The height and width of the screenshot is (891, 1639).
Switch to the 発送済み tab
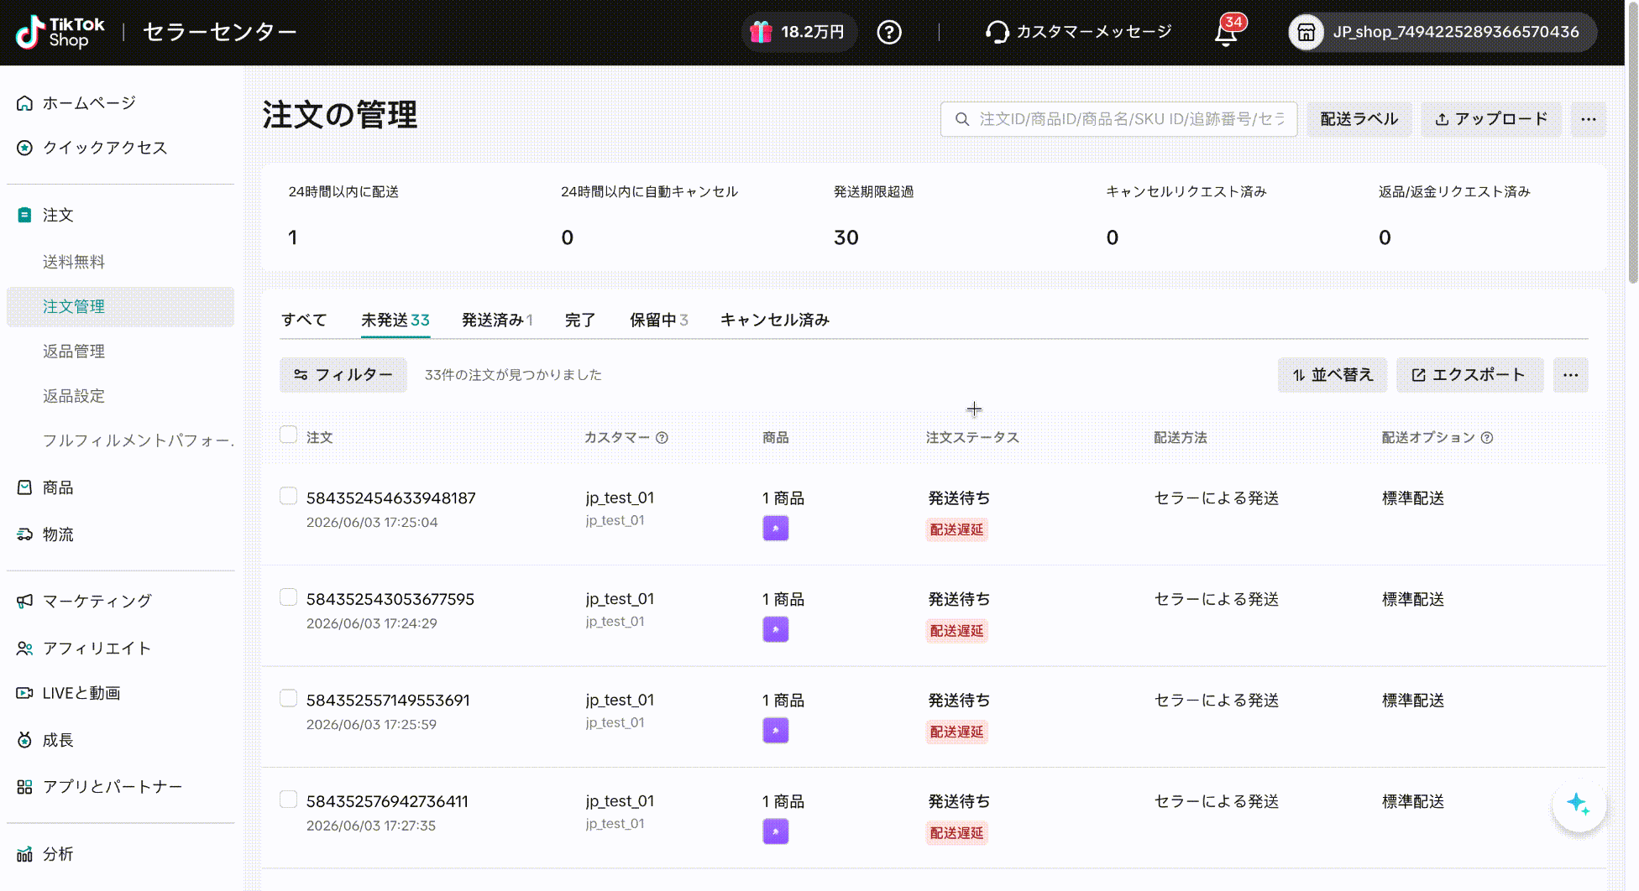(x=497, y=320)
